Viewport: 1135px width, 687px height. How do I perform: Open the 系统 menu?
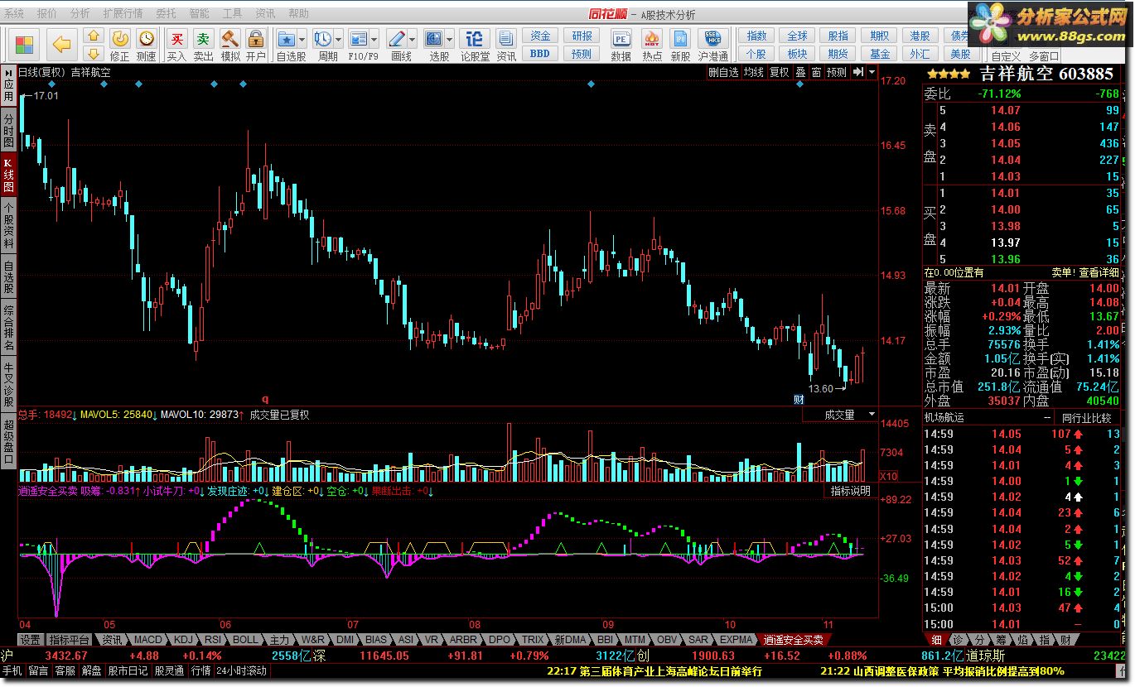[14, 13]
